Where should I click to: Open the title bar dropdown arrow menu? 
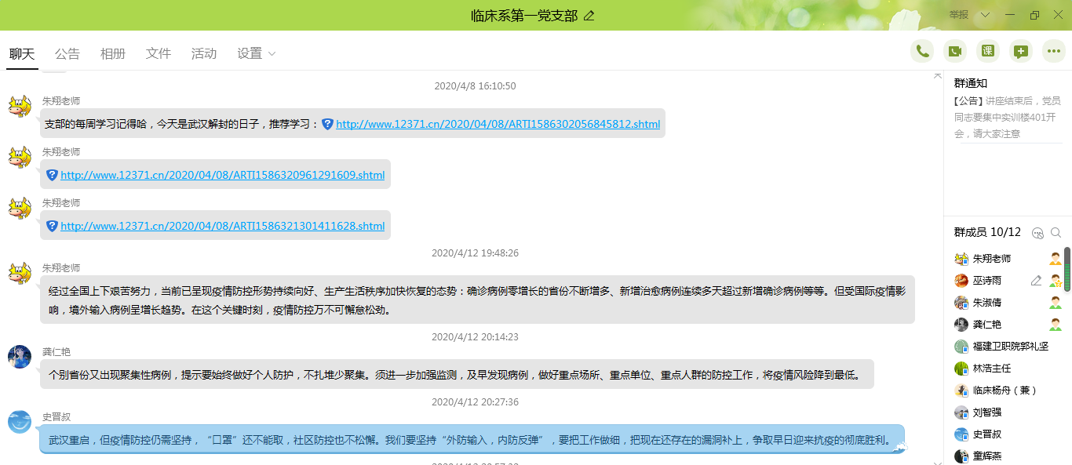click(x=986, y=15)
